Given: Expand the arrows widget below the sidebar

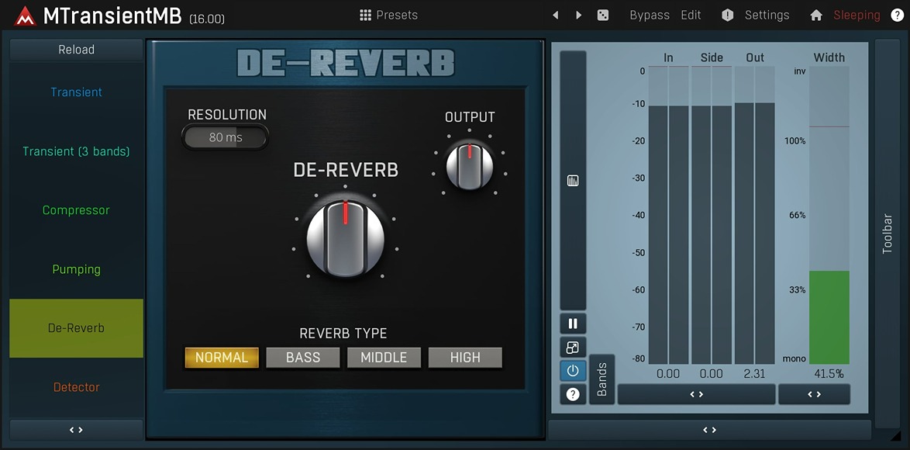Looking at the screenshot, I should (75, 429).
